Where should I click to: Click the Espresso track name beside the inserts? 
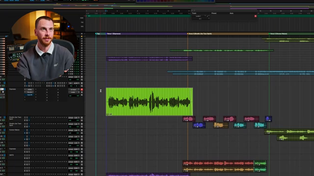12,89
